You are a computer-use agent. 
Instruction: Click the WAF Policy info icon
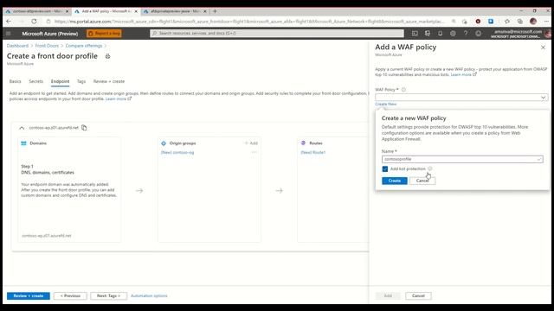coord(403,90)
